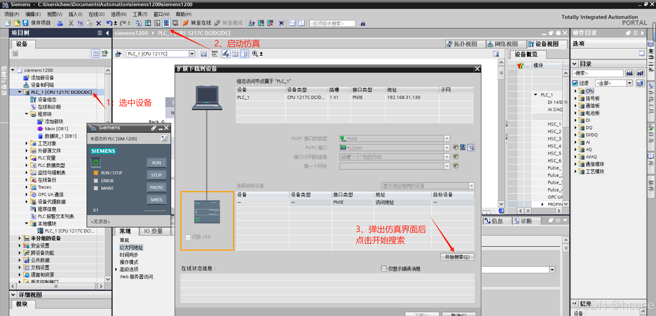The width and height of the screenshot is (656, 316).
Task: Toggle the 过滤 filter checkbox in catalog
Action: [575, 83]
